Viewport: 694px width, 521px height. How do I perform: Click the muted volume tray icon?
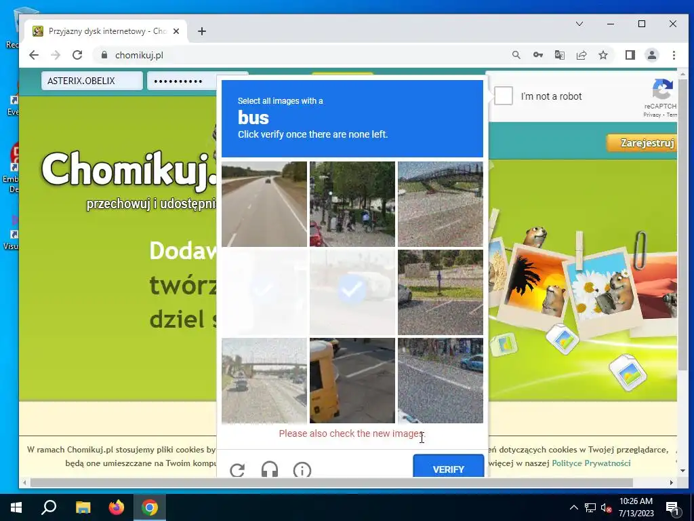[x=607, y=507]
